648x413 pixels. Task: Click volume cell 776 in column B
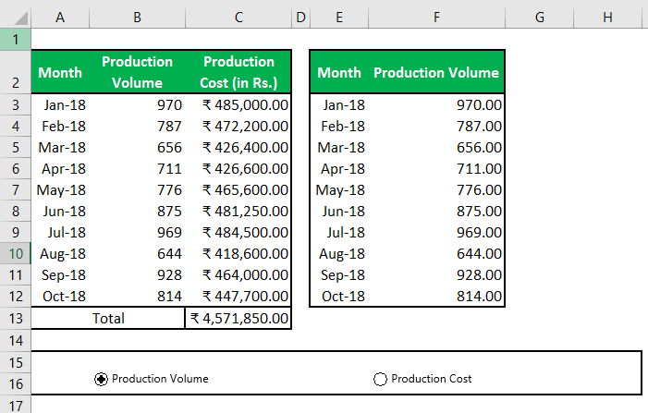coord(137,190)
